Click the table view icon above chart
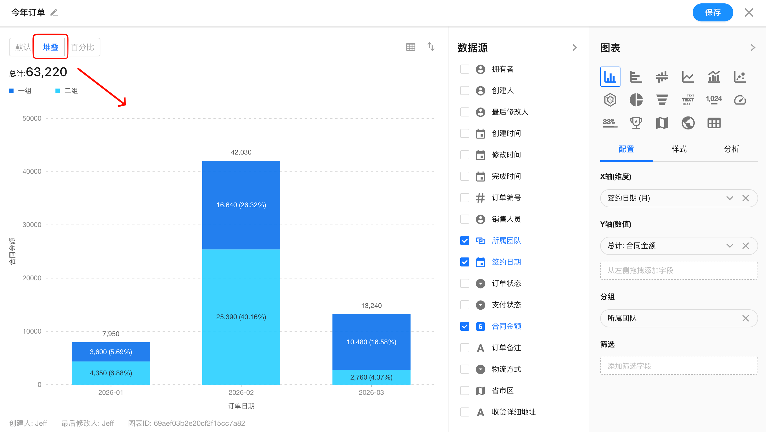 tap(410, 47)
